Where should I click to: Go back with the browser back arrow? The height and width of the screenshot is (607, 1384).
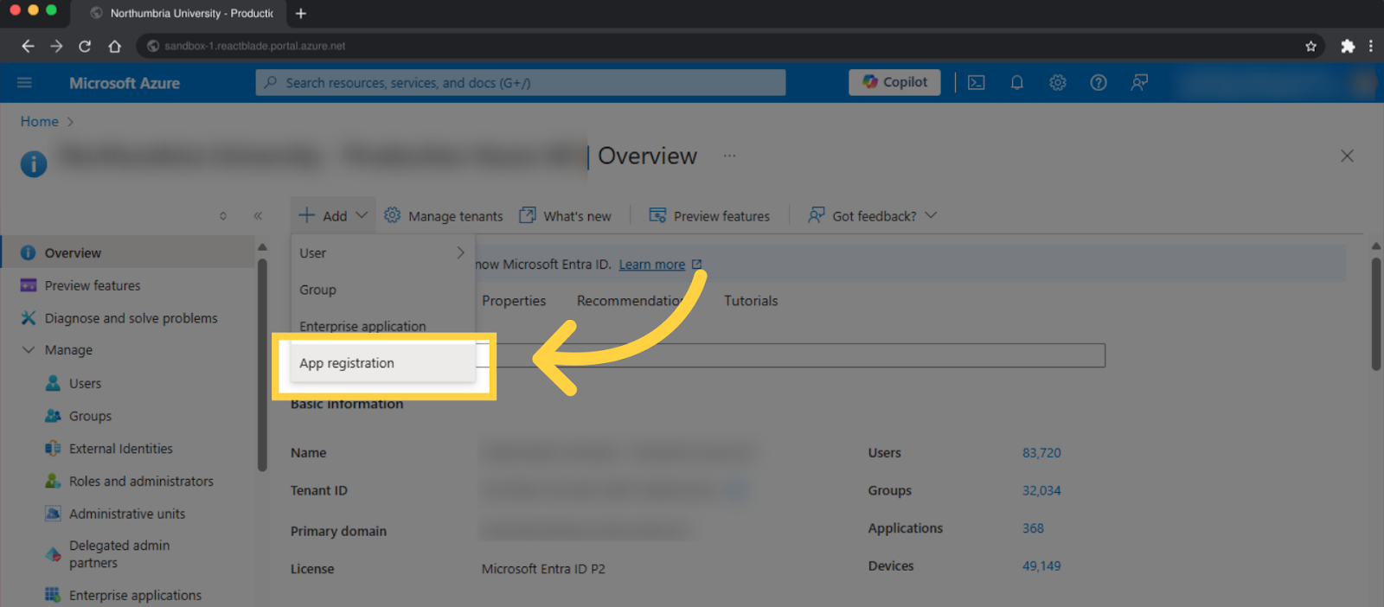[x=28, y=46]
